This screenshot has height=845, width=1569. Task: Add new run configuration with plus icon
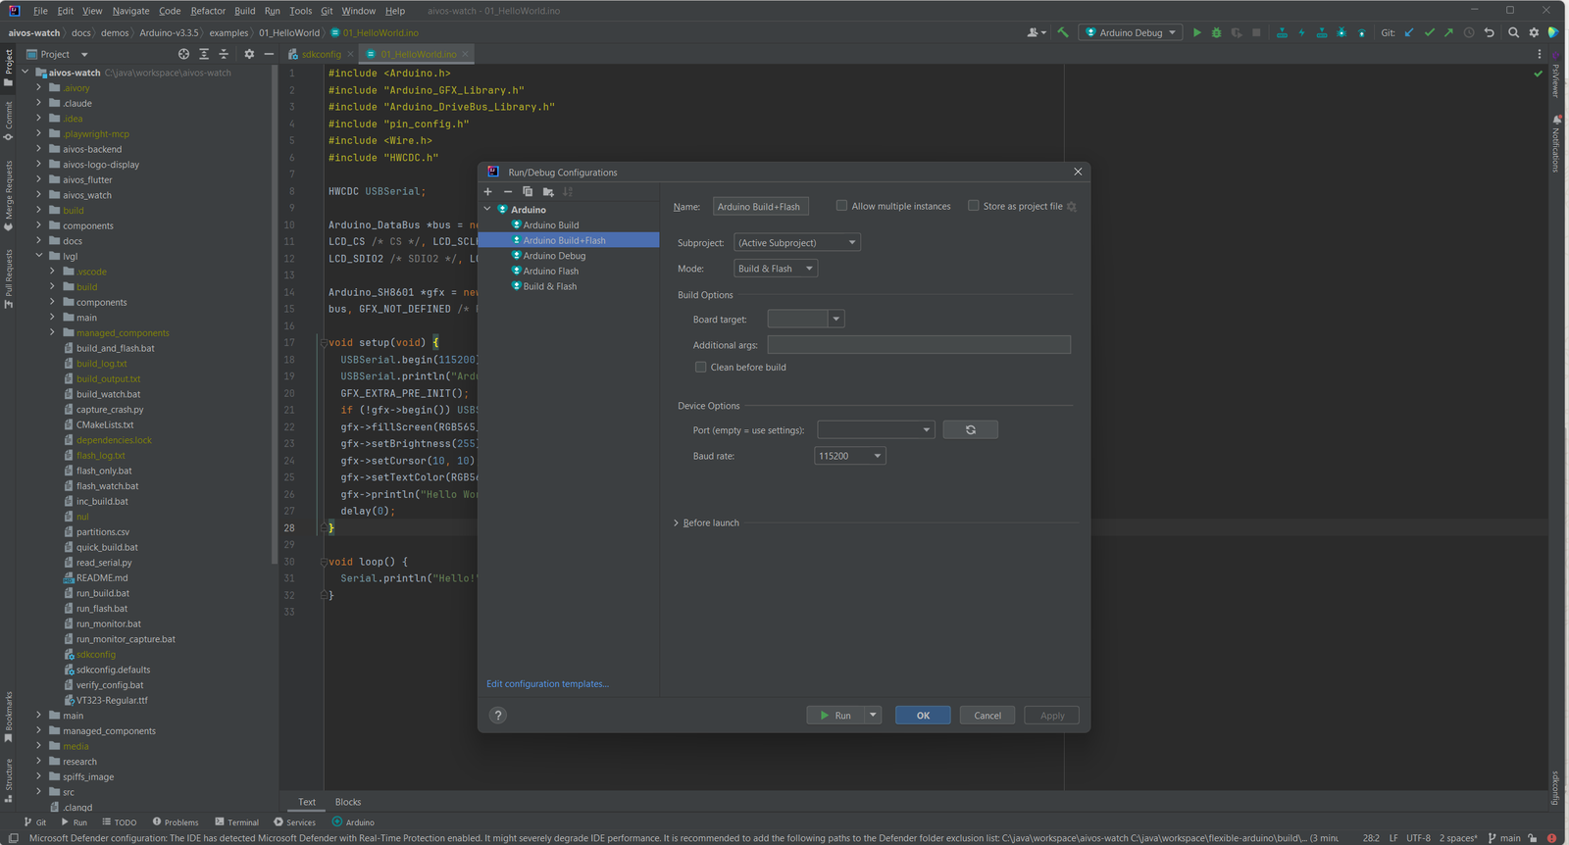tap(487, 192)
